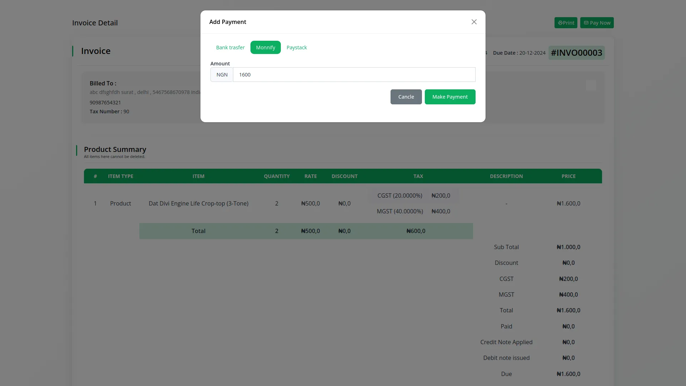Click the TAX column header
Image resolution: width=686 pixels, height=386 pixels.
click(418, 176)
